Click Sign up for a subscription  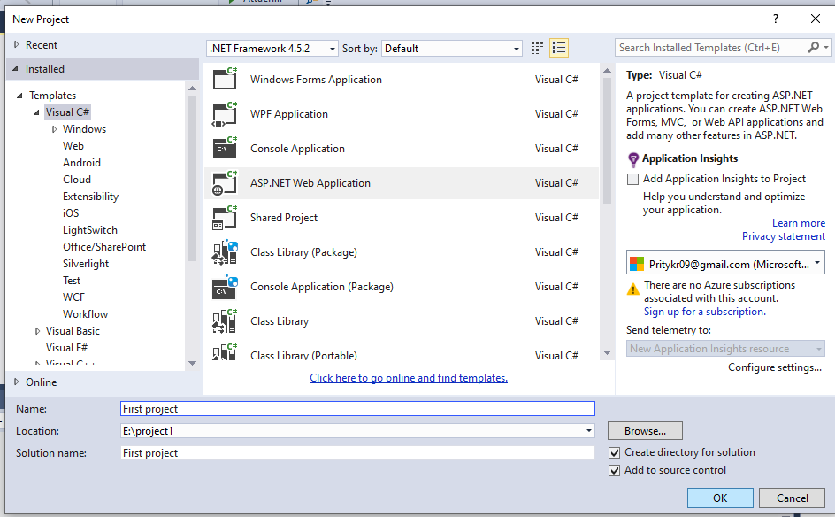[704, 312]
